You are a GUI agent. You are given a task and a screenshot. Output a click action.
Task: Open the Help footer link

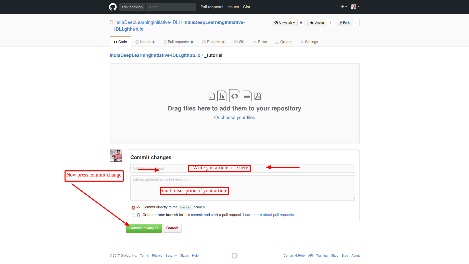pyautogui.click(x=195, y=256)
